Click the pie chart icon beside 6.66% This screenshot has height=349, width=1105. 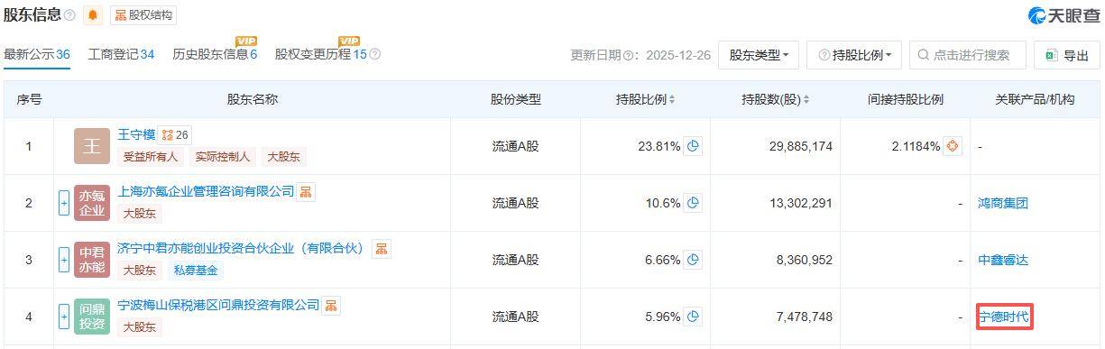point(693,260)
